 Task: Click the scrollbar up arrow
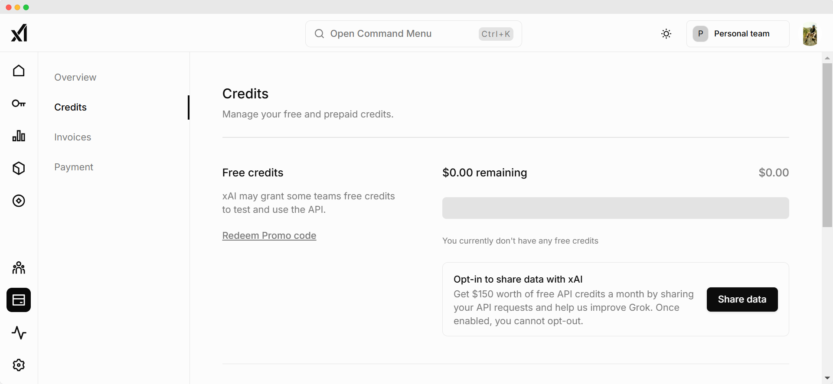click(827, 58)
